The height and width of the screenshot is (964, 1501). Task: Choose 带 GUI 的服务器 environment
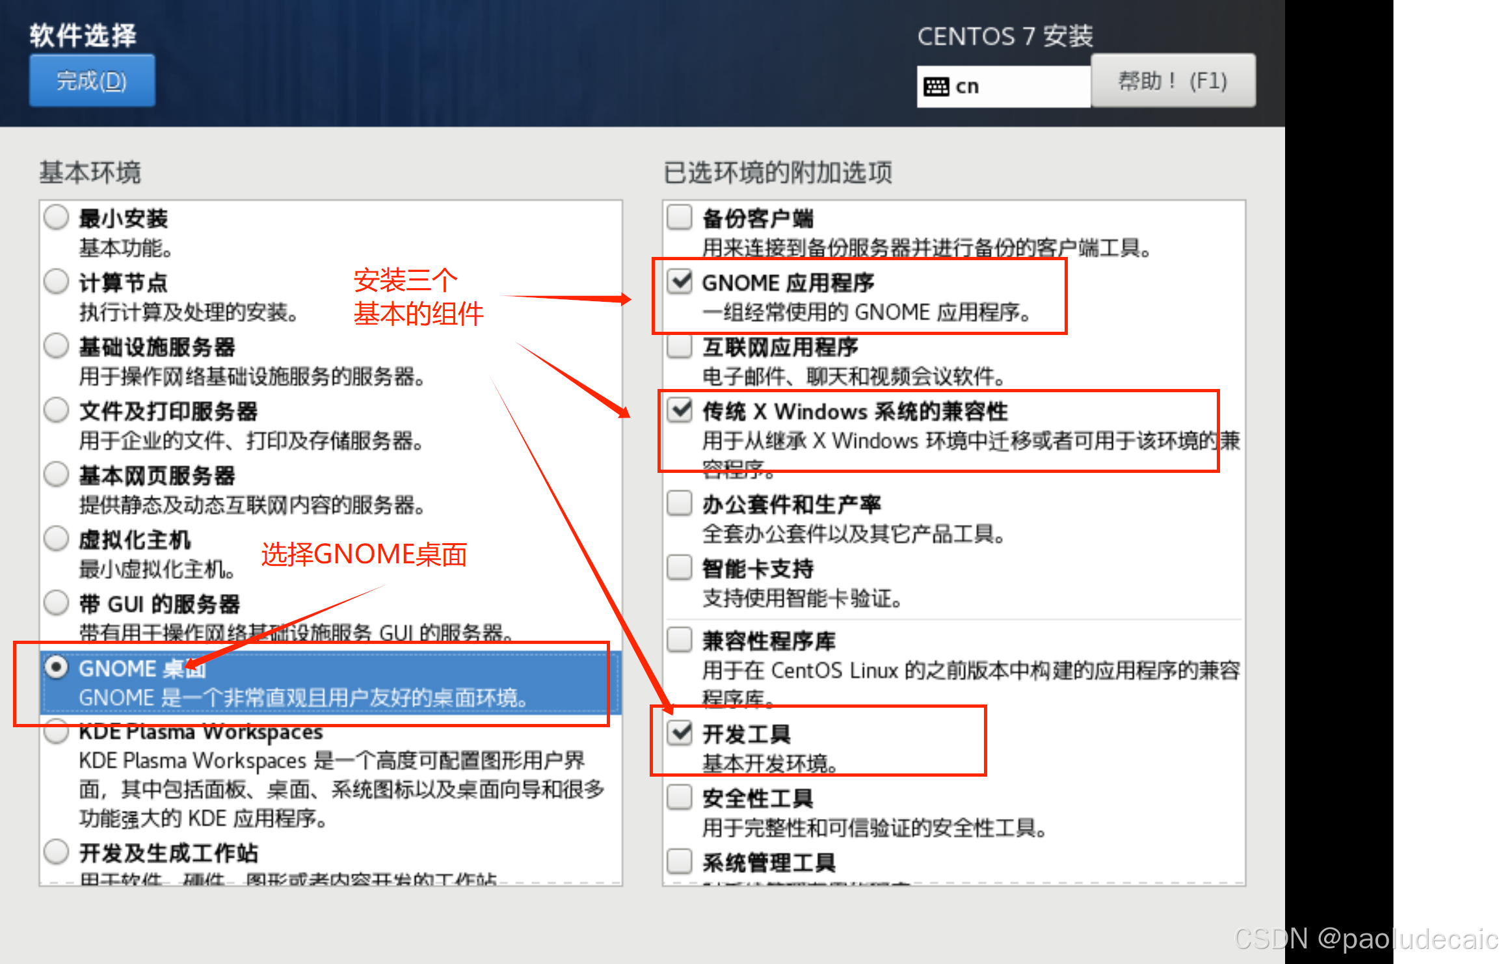coord(57,603)
